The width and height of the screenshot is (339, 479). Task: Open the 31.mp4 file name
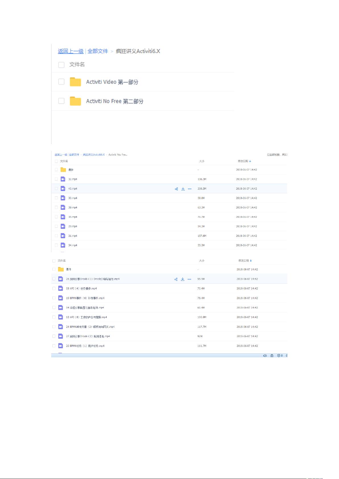point(73,236)
